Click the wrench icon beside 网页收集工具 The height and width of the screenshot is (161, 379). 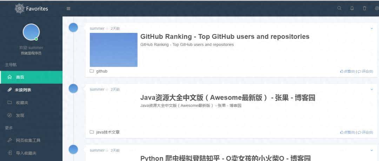click(10, 140)
